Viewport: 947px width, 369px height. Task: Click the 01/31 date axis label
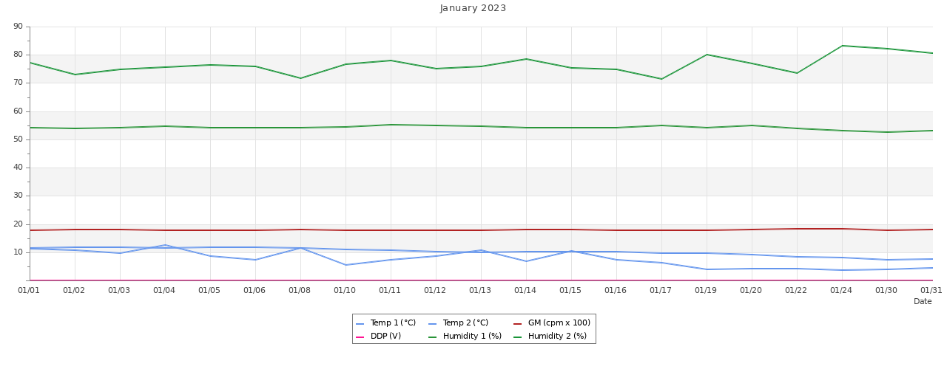pyautogui.click(x=931, y=290)
